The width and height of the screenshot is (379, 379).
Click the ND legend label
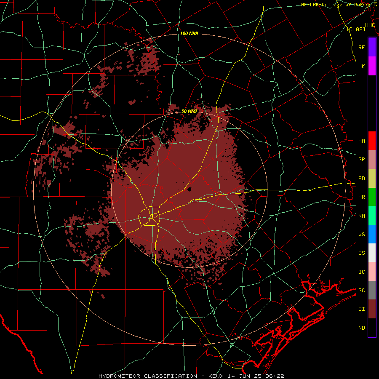point(361,328)
